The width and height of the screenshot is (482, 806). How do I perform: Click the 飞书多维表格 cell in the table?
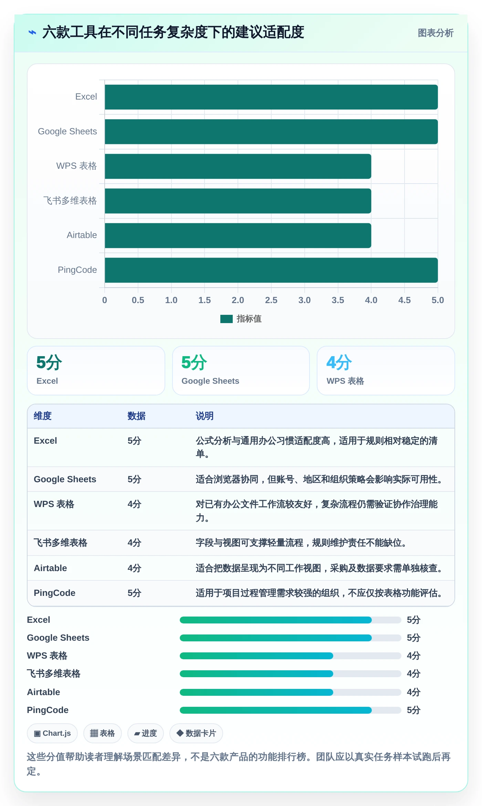click(x=61, y=543)
